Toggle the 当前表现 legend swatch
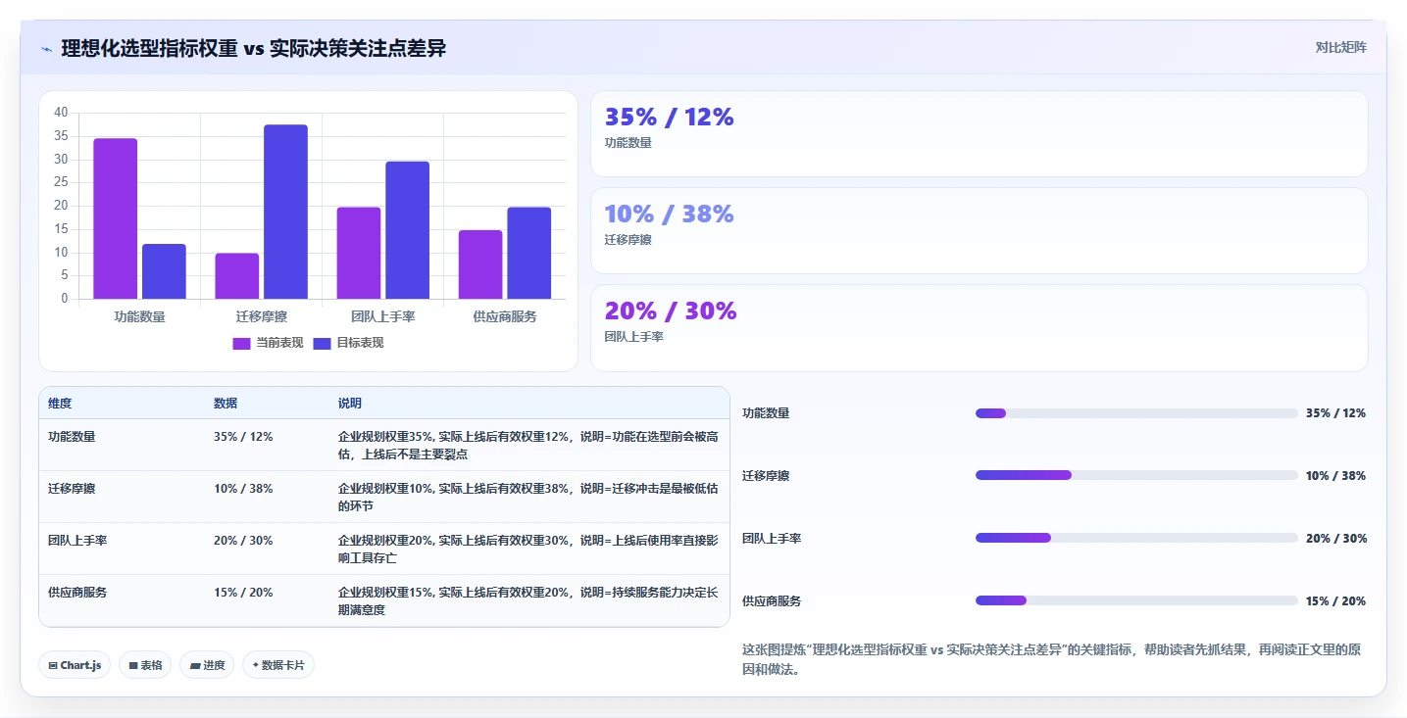The image size is (1407, 718). (241, 343)
